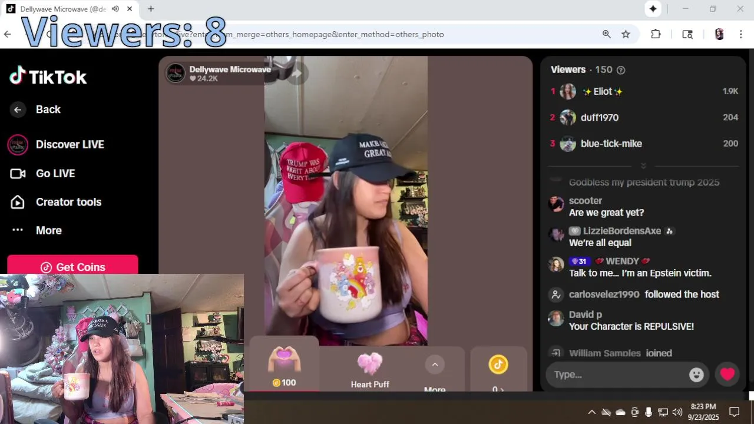Click microphone tray icon
Screen dimensions: 754x424
tap(649, 412)
